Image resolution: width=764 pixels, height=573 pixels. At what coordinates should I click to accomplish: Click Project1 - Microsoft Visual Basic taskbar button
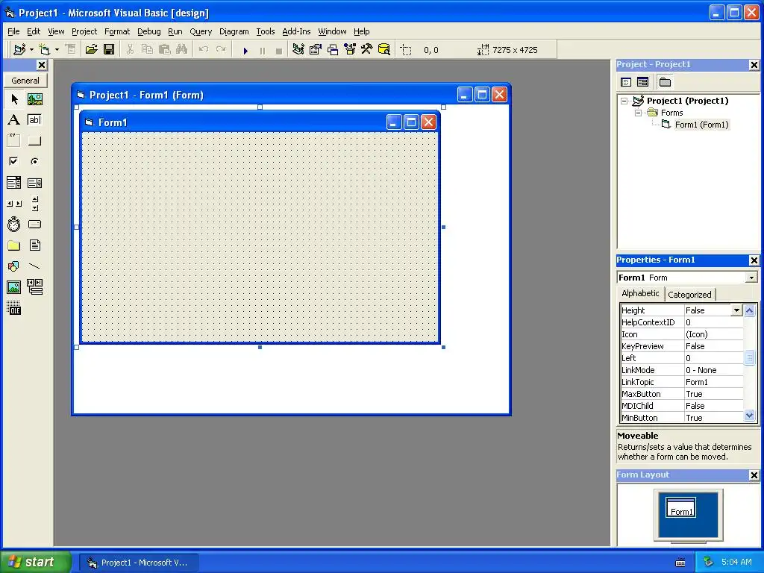[138, 563]
